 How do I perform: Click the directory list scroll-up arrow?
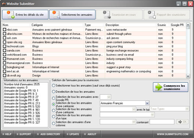pos(188,25)
